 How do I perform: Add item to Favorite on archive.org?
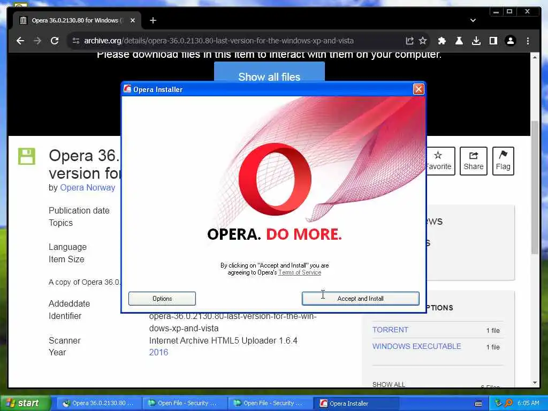pos(440,161)
